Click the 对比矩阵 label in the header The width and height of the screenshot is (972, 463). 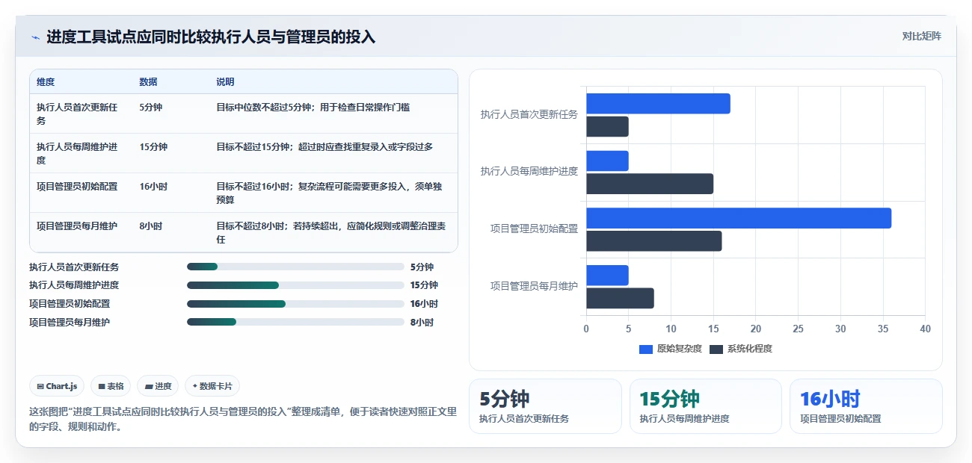pyautogui.click(x=921, y=36)
